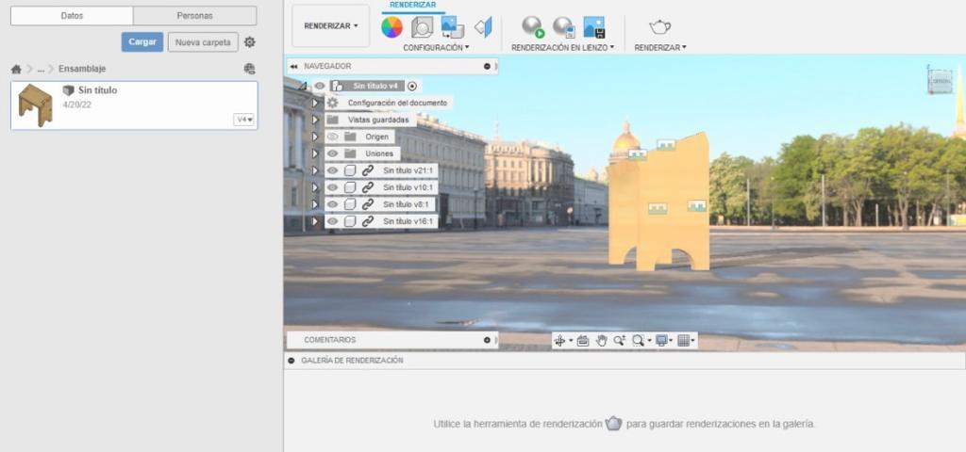The height and width of the screenshot is (452, 966).
Task: Open the Renderizar panel dropdown under the teapot
Action: 660,47
